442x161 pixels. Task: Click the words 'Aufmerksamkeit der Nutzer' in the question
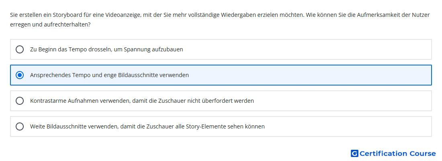tap(393, 15)
